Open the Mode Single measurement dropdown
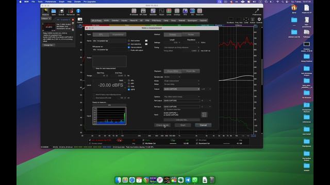 click(182, 81)
